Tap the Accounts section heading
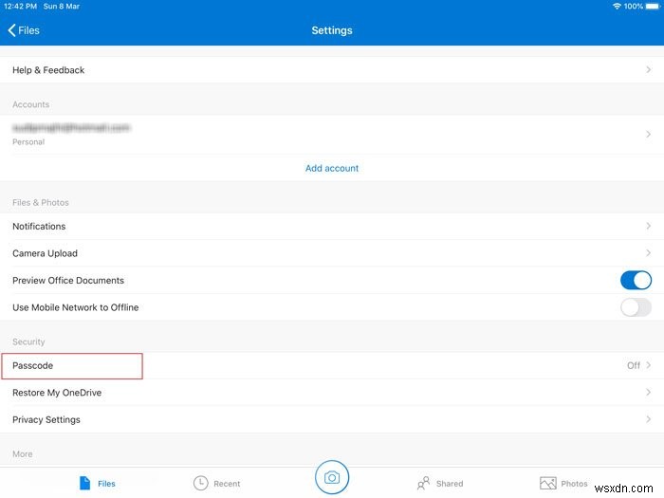Viewport: 664px width, 498px height. pyautogui.click(x=31, y=104)
